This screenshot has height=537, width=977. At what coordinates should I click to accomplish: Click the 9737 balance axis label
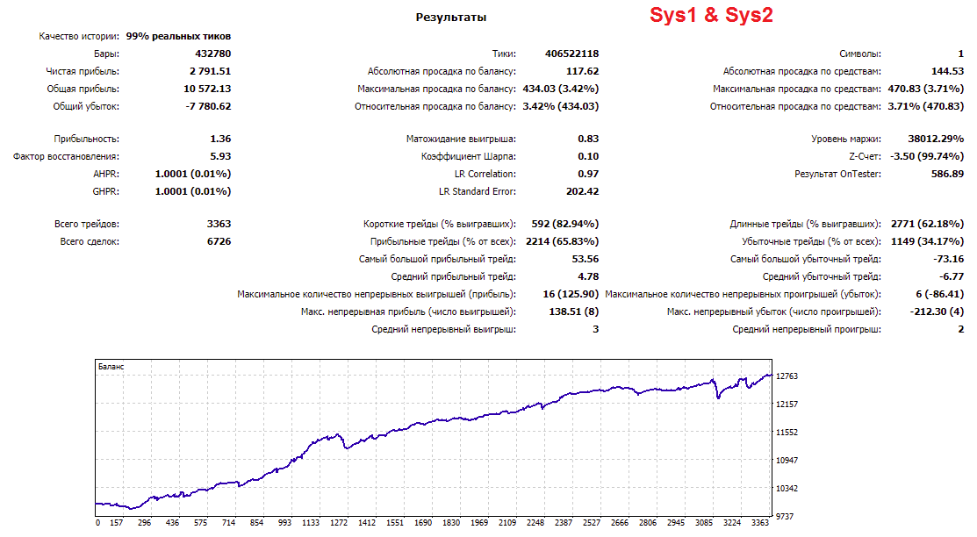pos(785,516)
